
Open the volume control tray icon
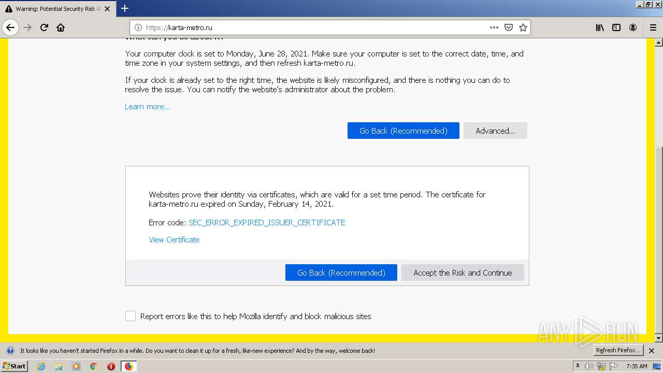588,366
